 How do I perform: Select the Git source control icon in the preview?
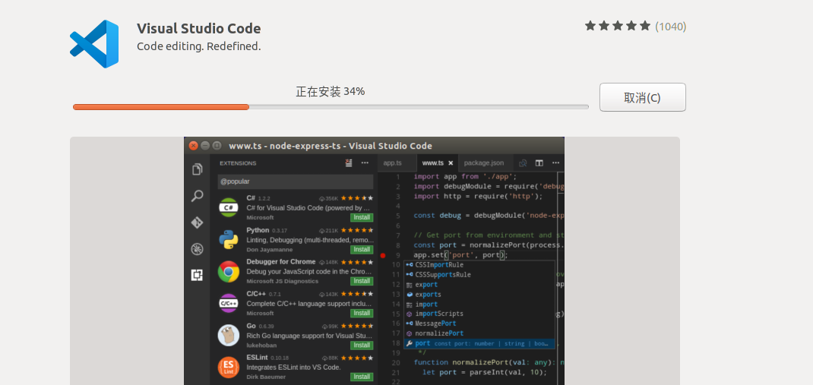pyautogui.click(x=197, y=222)
